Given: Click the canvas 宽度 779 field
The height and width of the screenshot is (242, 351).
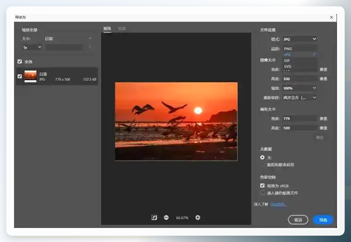Looking at the screenshot, I should (300, 119).
